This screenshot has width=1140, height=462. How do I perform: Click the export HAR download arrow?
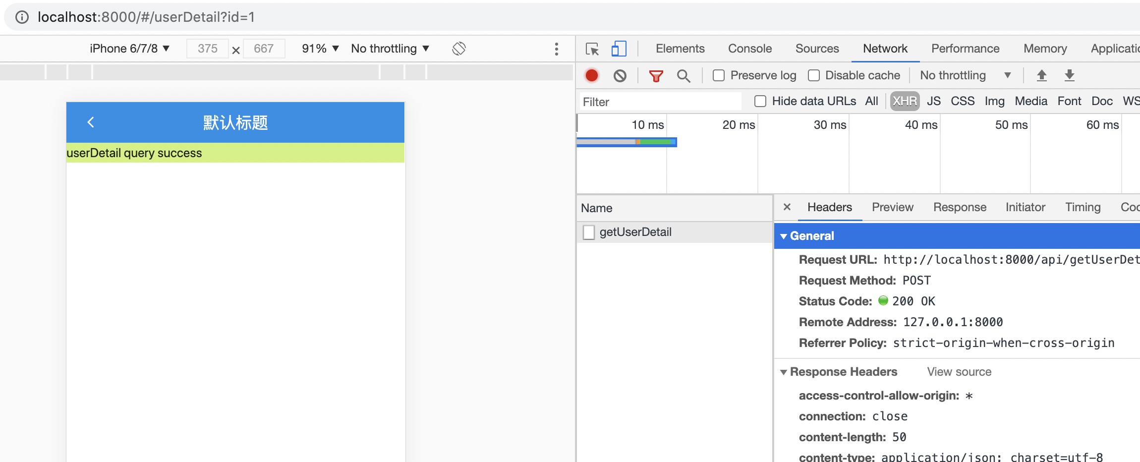1070,75
